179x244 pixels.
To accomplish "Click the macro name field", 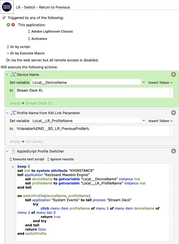I will click(96, 7).
